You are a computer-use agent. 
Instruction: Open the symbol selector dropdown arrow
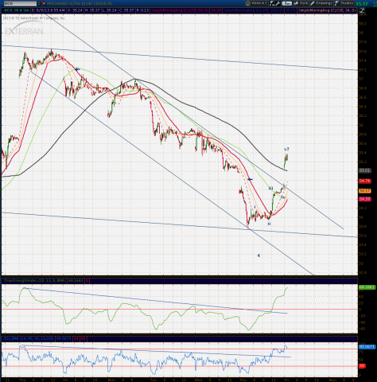[39, 3]
